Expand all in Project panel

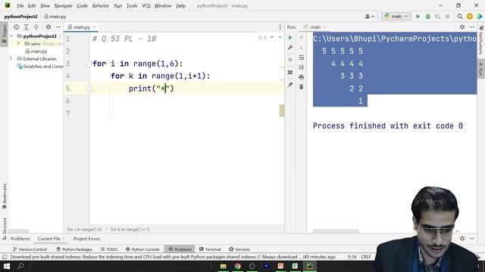(27, 27)
